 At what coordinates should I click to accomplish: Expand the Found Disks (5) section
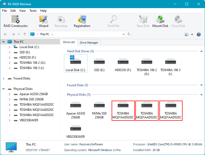[x=201, y=85]
